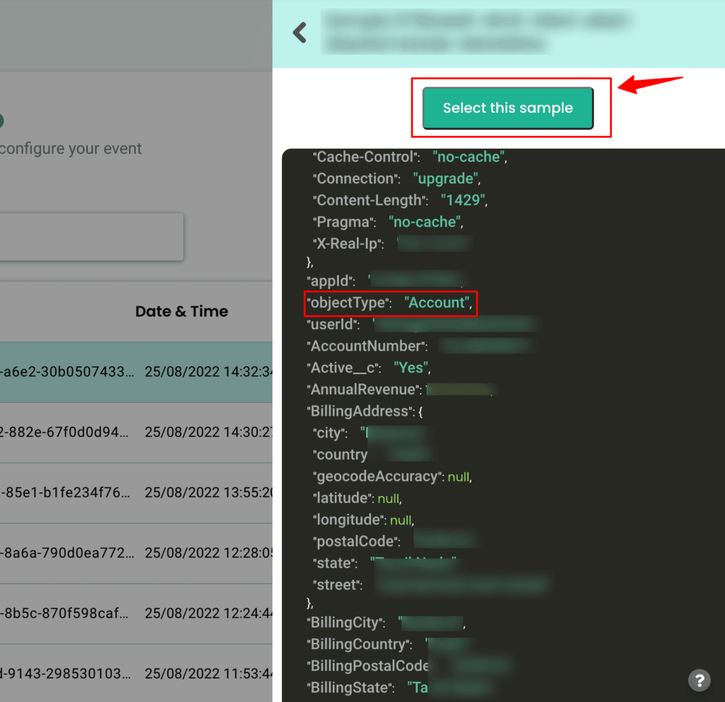This screenshot has height=702, width=725.
Task: Open the sample row dated 25/08/2022 12:24
Action: [136, 613]
